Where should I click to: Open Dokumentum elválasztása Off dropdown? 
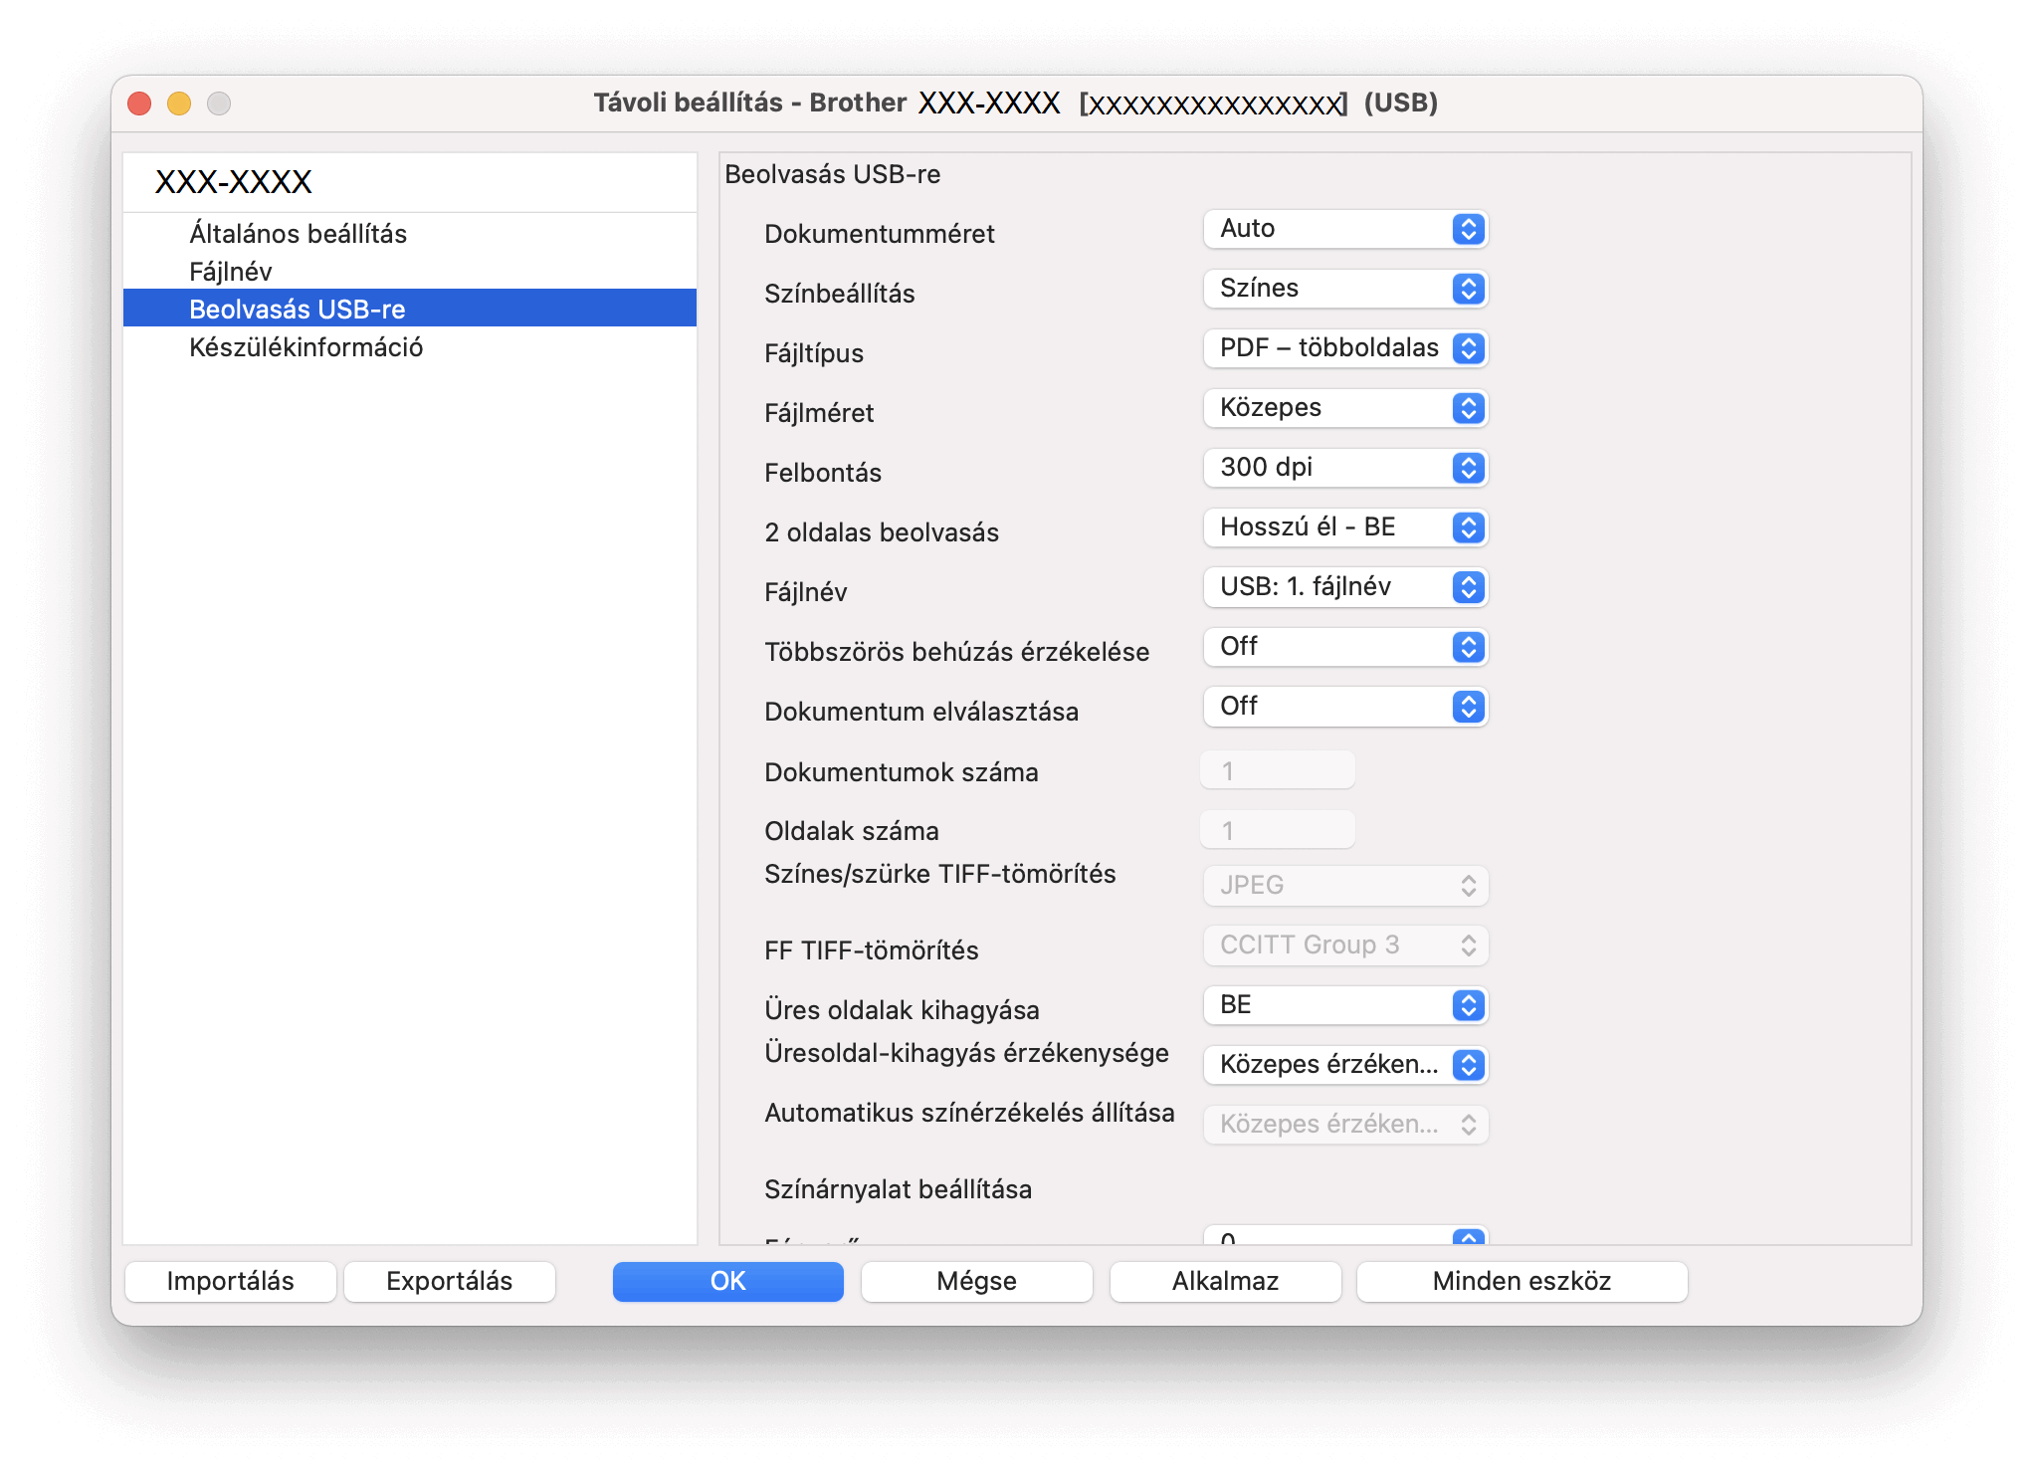[1344, 707]
